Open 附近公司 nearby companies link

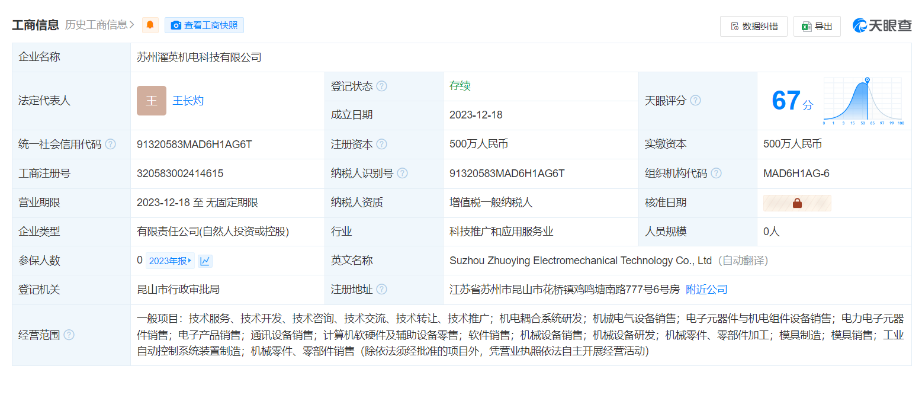coord(706,290)
